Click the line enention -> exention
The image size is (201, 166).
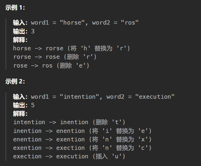82,139
